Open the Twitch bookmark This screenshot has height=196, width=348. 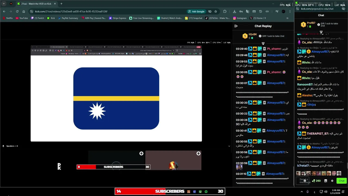point(38,18)
